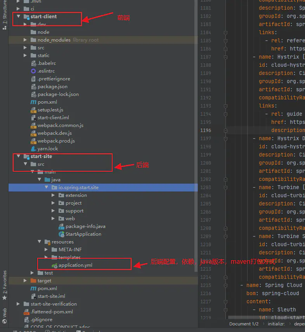
Task: Click the .babelrc file icon
Action: click(x=33, y=63)
